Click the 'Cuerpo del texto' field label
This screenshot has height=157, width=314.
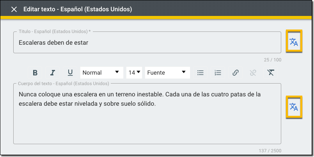tap(64, 84)
